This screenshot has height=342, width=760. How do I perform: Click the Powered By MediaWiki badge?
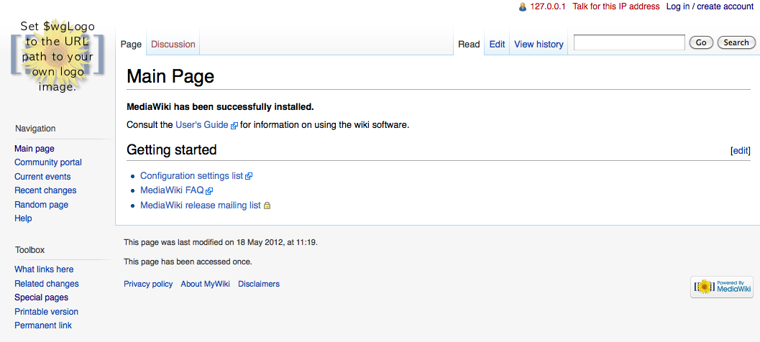pos(721,287)
